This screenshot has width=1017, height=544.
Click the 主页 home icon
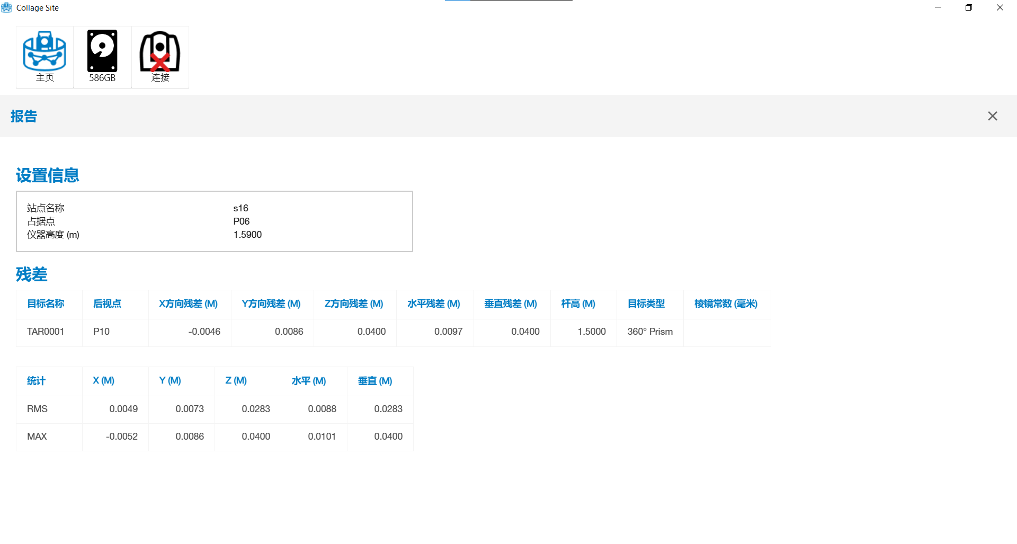coord(44,57)
